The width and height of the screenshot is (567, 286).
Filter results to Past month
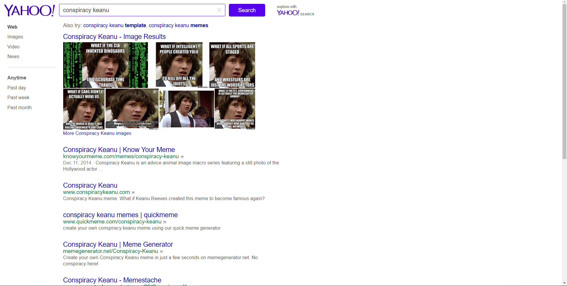click(x=19, y=108)
